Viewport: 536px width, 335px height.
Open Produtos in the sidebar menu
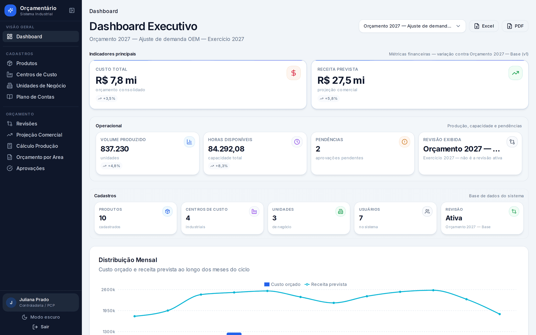tap(41, 63)
